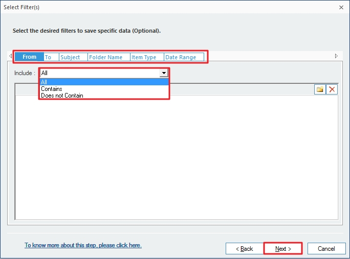Image resolution: width=350 pixels, height=259 pixels.
Task: Click the folder browse icon
Action: pos(320,89)
